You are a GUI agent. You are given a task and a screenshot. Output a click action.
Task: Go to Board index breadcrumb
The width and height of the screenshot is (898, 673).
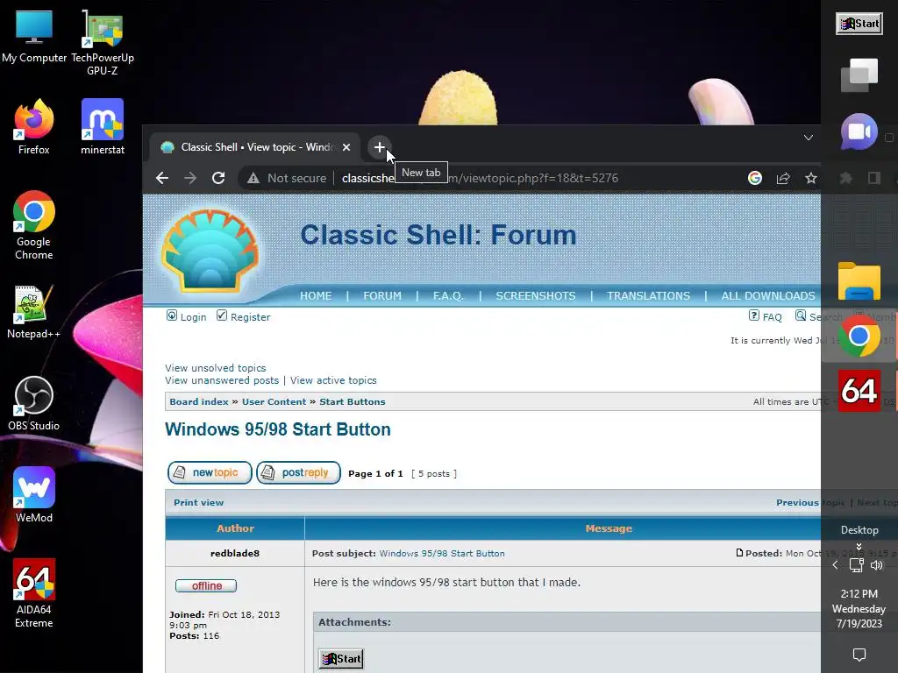pos(199,401)
